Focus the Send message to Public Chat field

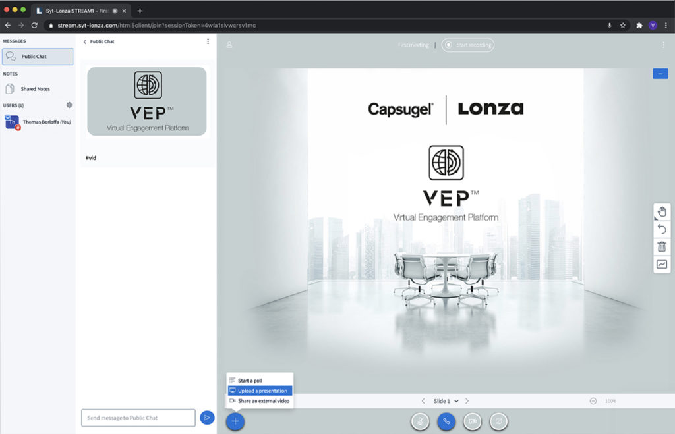coord(138,418)
